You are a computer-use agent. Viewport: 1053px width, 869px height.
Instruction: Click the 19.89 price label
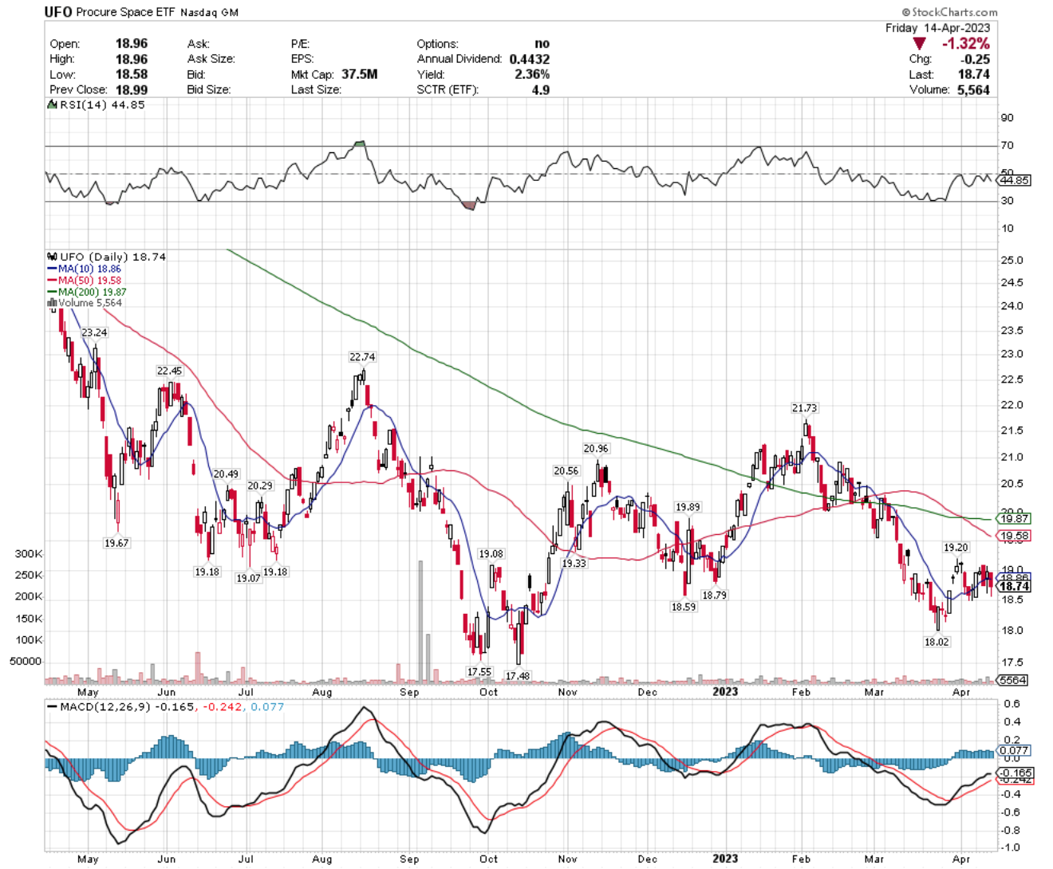point(688,507)
